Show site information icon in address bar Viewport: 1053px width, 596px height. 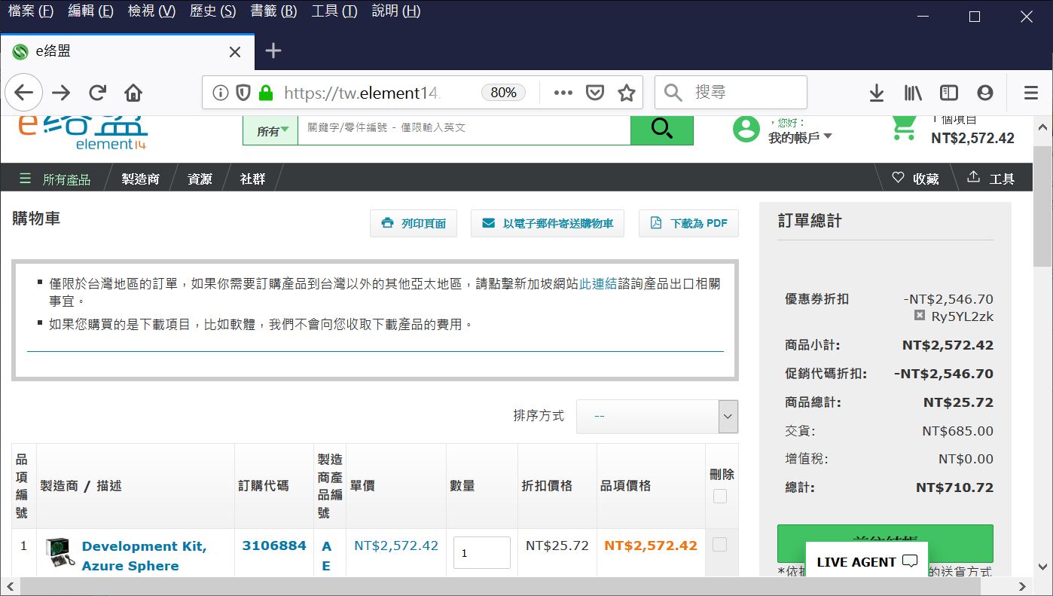click(220, 93)
